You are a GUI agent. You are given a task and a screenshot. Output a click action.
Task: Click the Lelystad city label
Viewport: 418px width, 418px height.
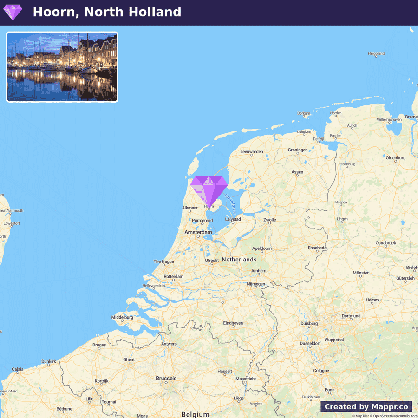pos(233,219)
